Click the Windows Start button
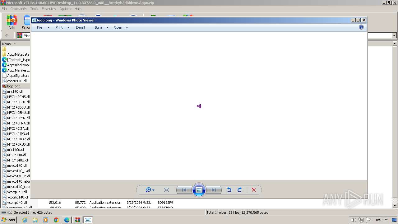 point(9,220)
